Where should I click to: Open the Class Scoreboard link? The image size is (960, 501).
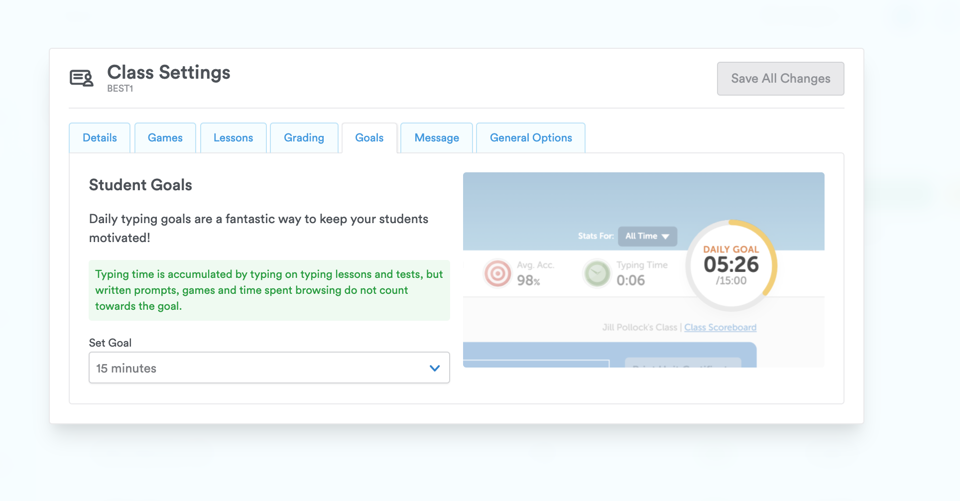pos(720,327)
